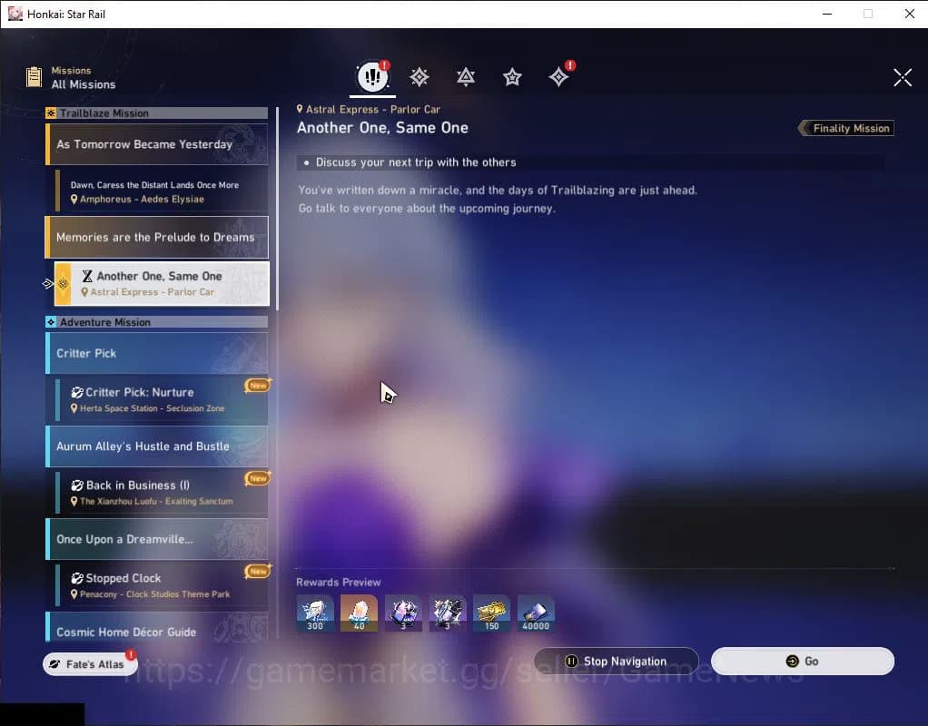Select the All Missions filter tab icon

click(x=372, y=76)
